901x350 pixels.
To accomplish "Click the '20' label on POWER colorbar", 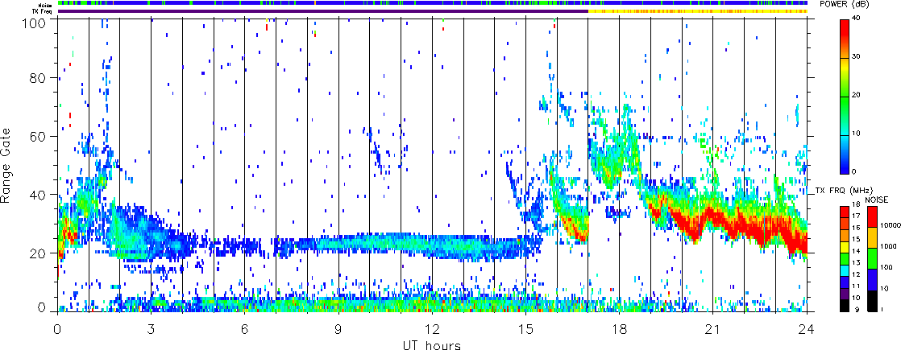I will [x=857, y=96].
